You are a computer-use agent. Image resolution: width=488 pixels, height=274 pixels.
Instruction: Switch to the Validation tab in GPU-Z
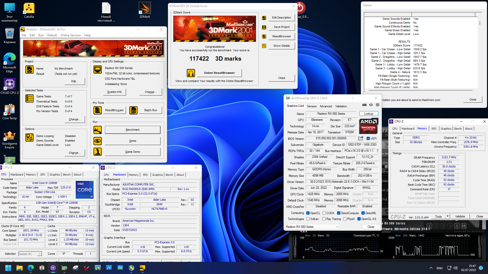341,106
